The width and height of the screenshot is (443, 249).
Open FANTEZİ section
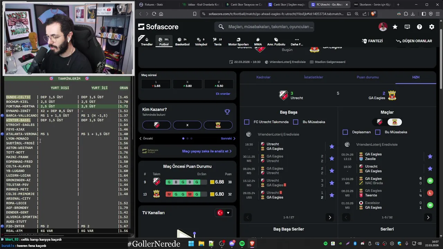click(372, 41)
